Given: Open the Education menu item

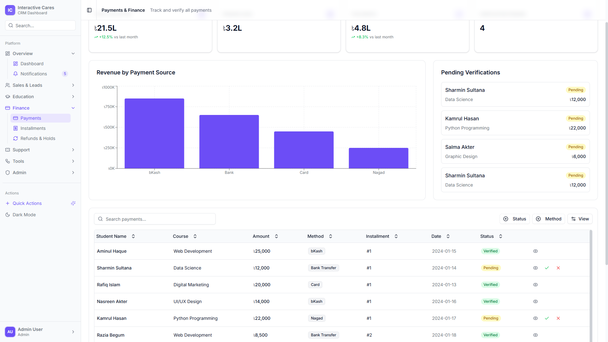Looking at the screenshot, I should (x=23, y=97).
